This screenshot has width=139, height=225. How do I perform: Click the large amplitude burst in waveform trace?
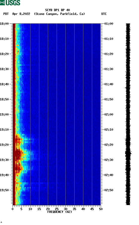pyautogui.click(x=128, y=153)
